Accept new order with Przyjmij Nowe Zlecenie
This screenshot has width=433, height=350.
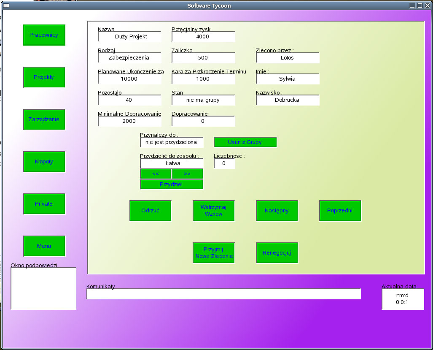tap(213, 253)
